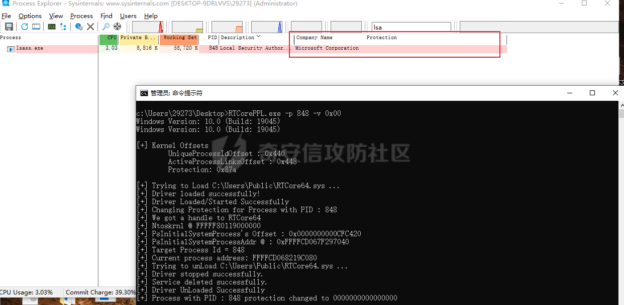Click the CPU usage mini graph in the toolbar
The image size is (624, 305).
(147, 27)
